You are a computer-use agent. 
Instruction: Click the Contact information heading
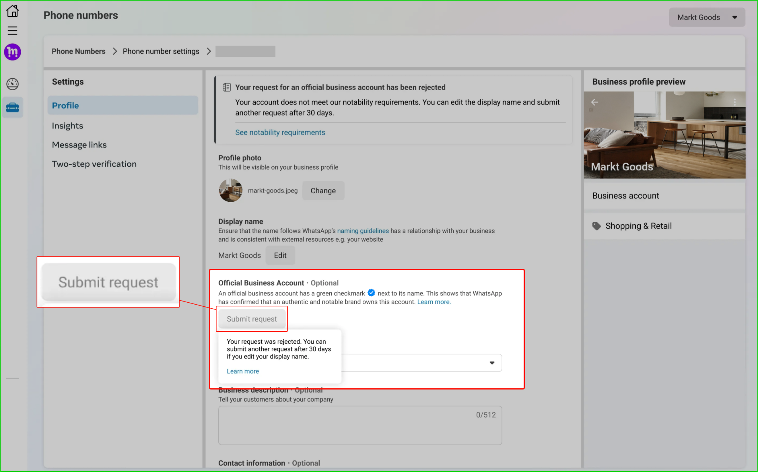pos(252,463)
